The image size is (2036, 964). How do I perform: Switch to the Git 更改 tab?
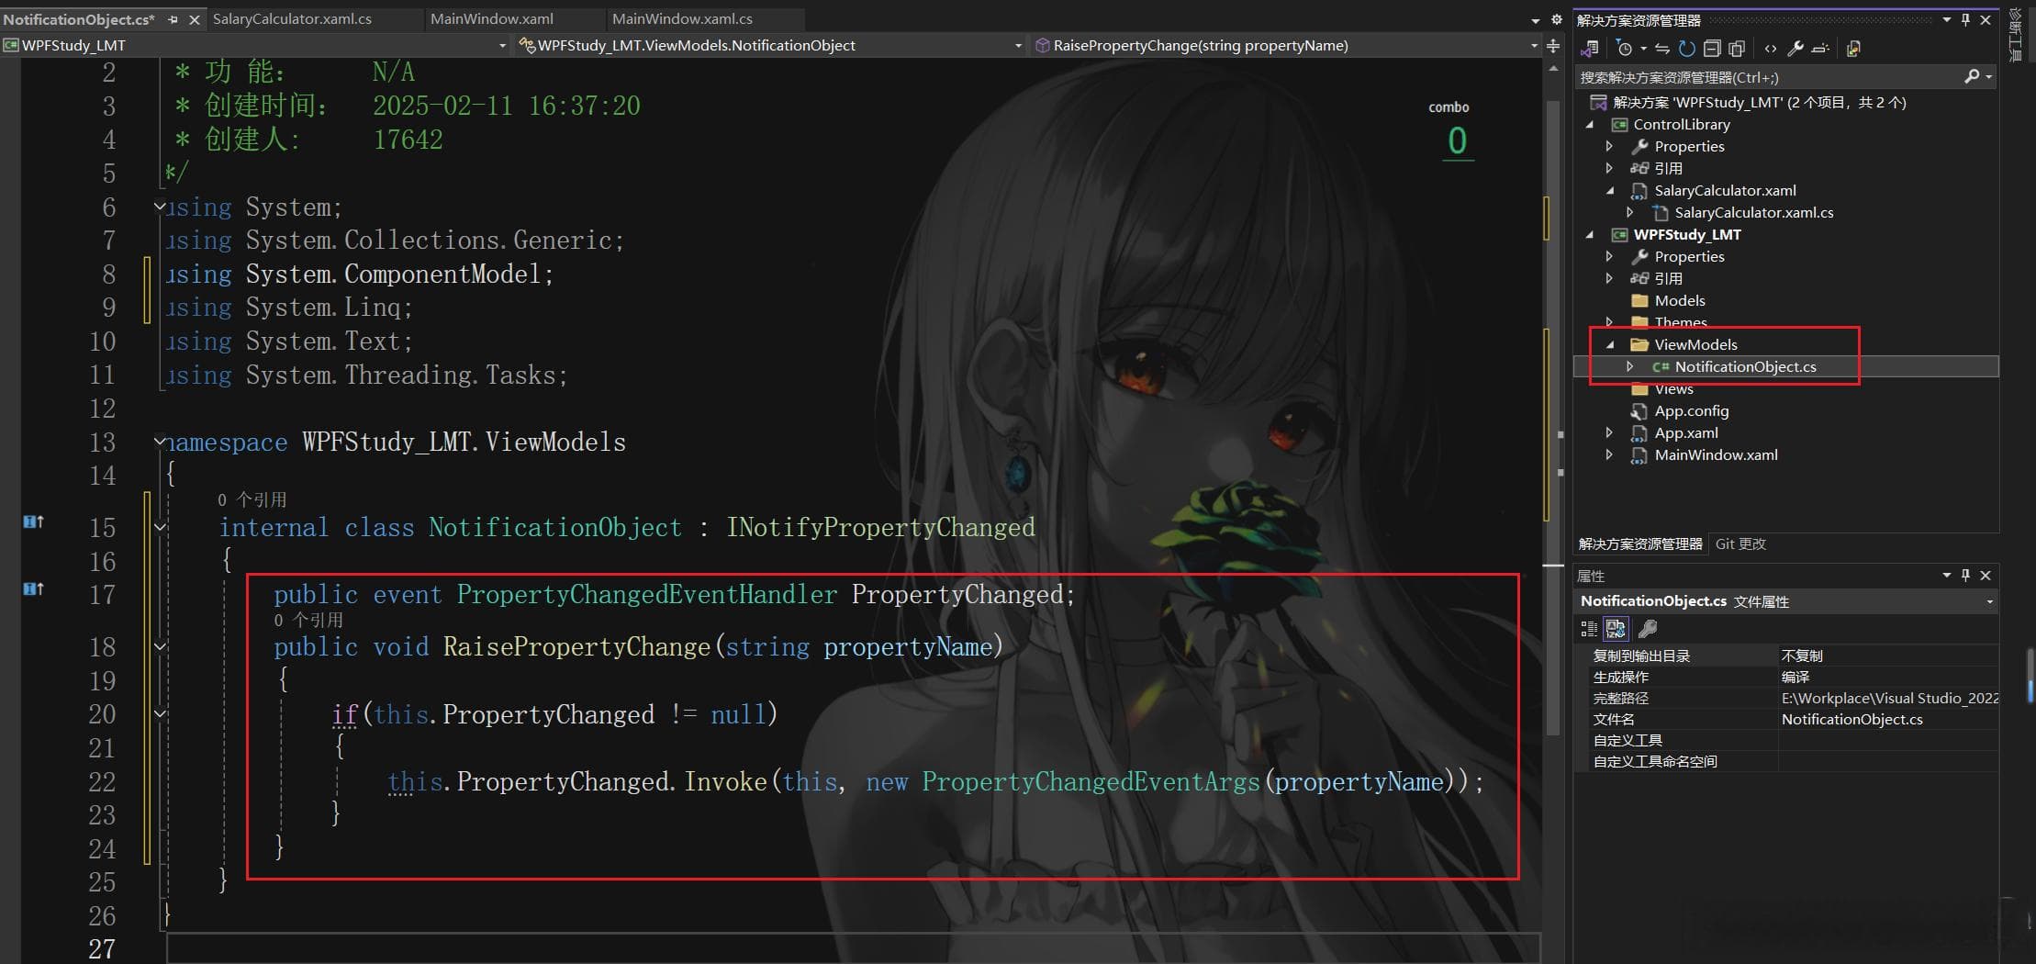pyautogui.click(x=1740, y=544)
